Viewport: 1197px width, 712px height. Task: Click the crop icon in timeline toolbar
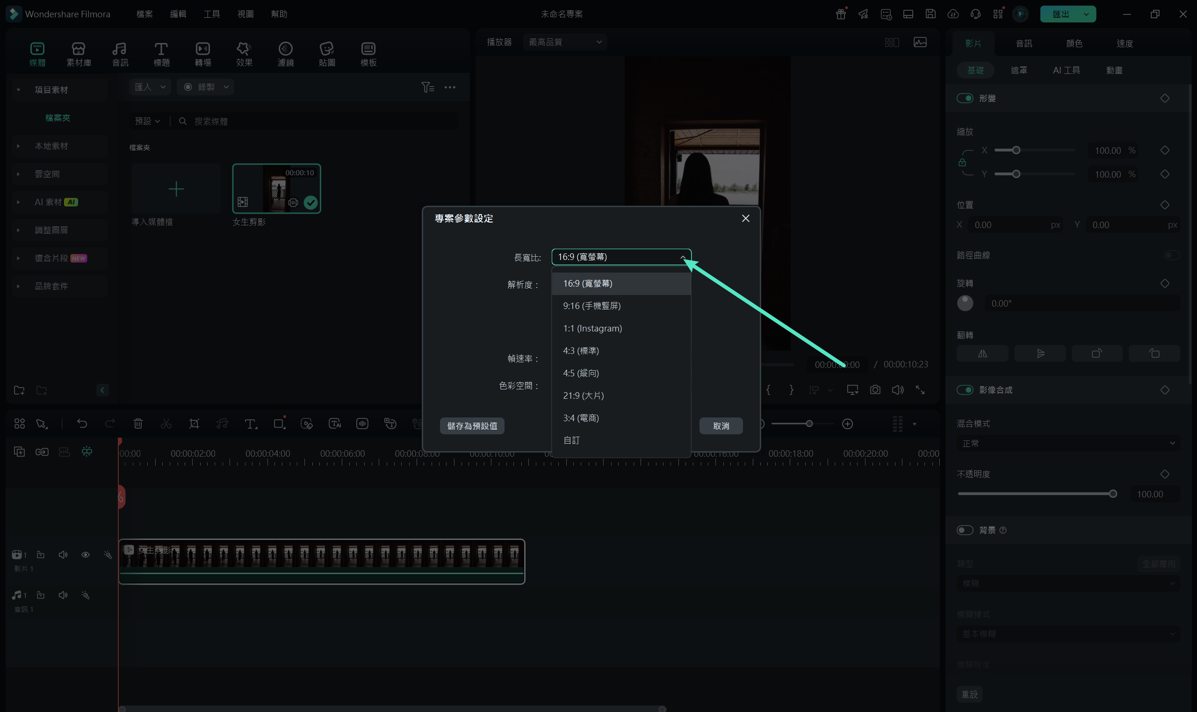coord(194,424)
